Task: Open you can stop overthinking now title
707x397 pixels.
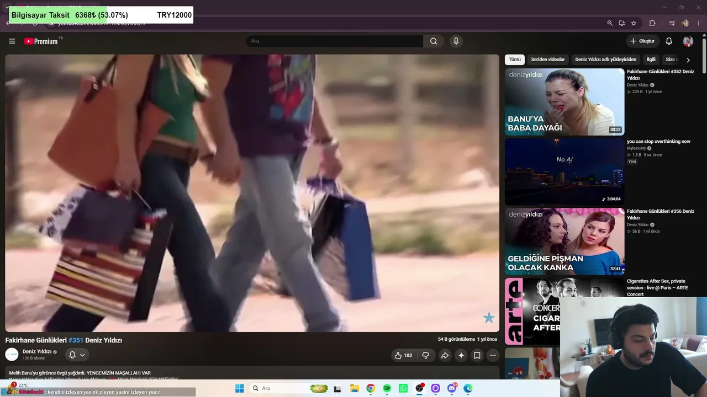Action: 658,141
